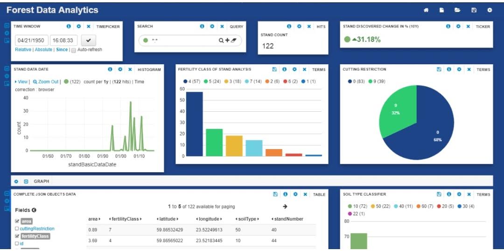This screenshot has height=251, width=504.
Task: Toggle the Auto-refresh checkbox
Action: click(73, 50)
